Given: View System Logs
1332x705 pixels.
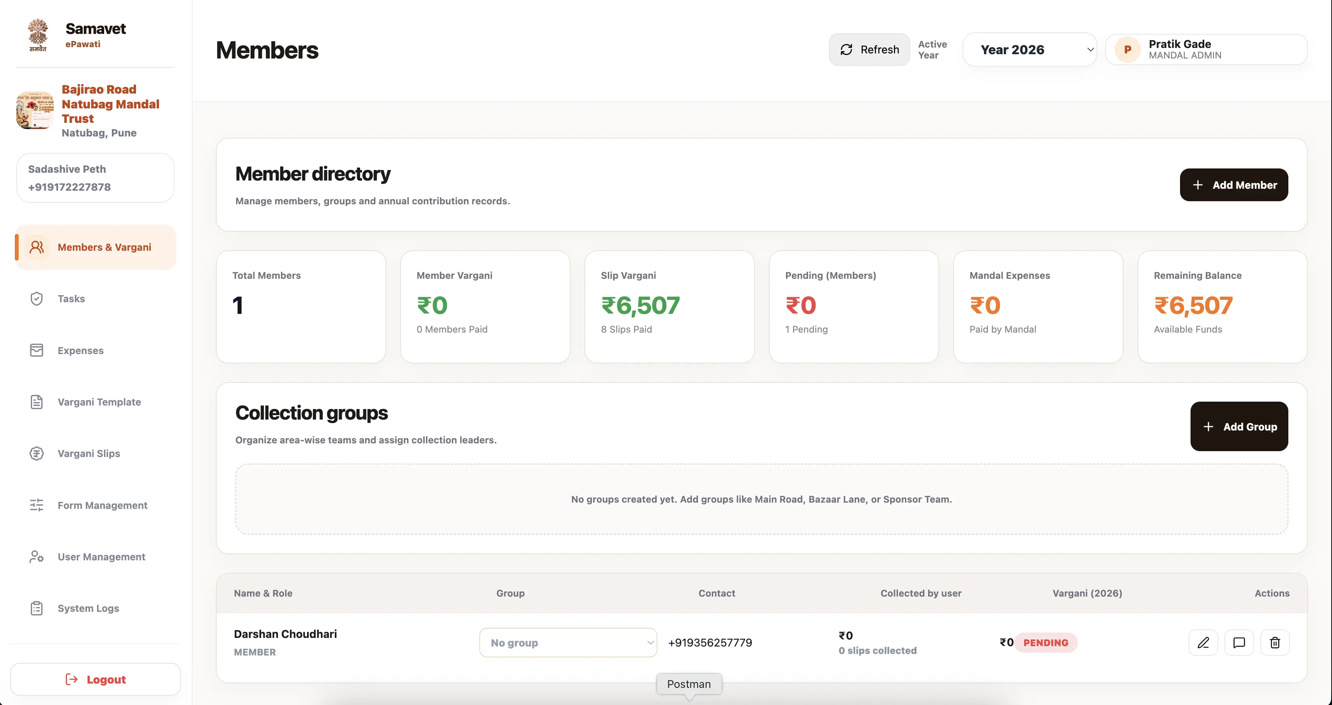Looking at the screenshot, I should tap(95, 608).
